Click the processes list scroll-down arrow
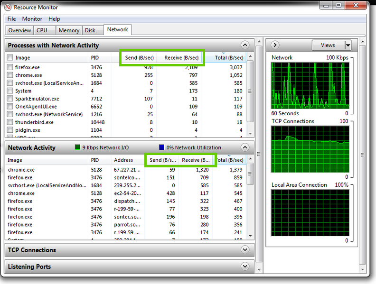Image resolution: width=376 pixels, height=284 pixels. tap(250, 133)
